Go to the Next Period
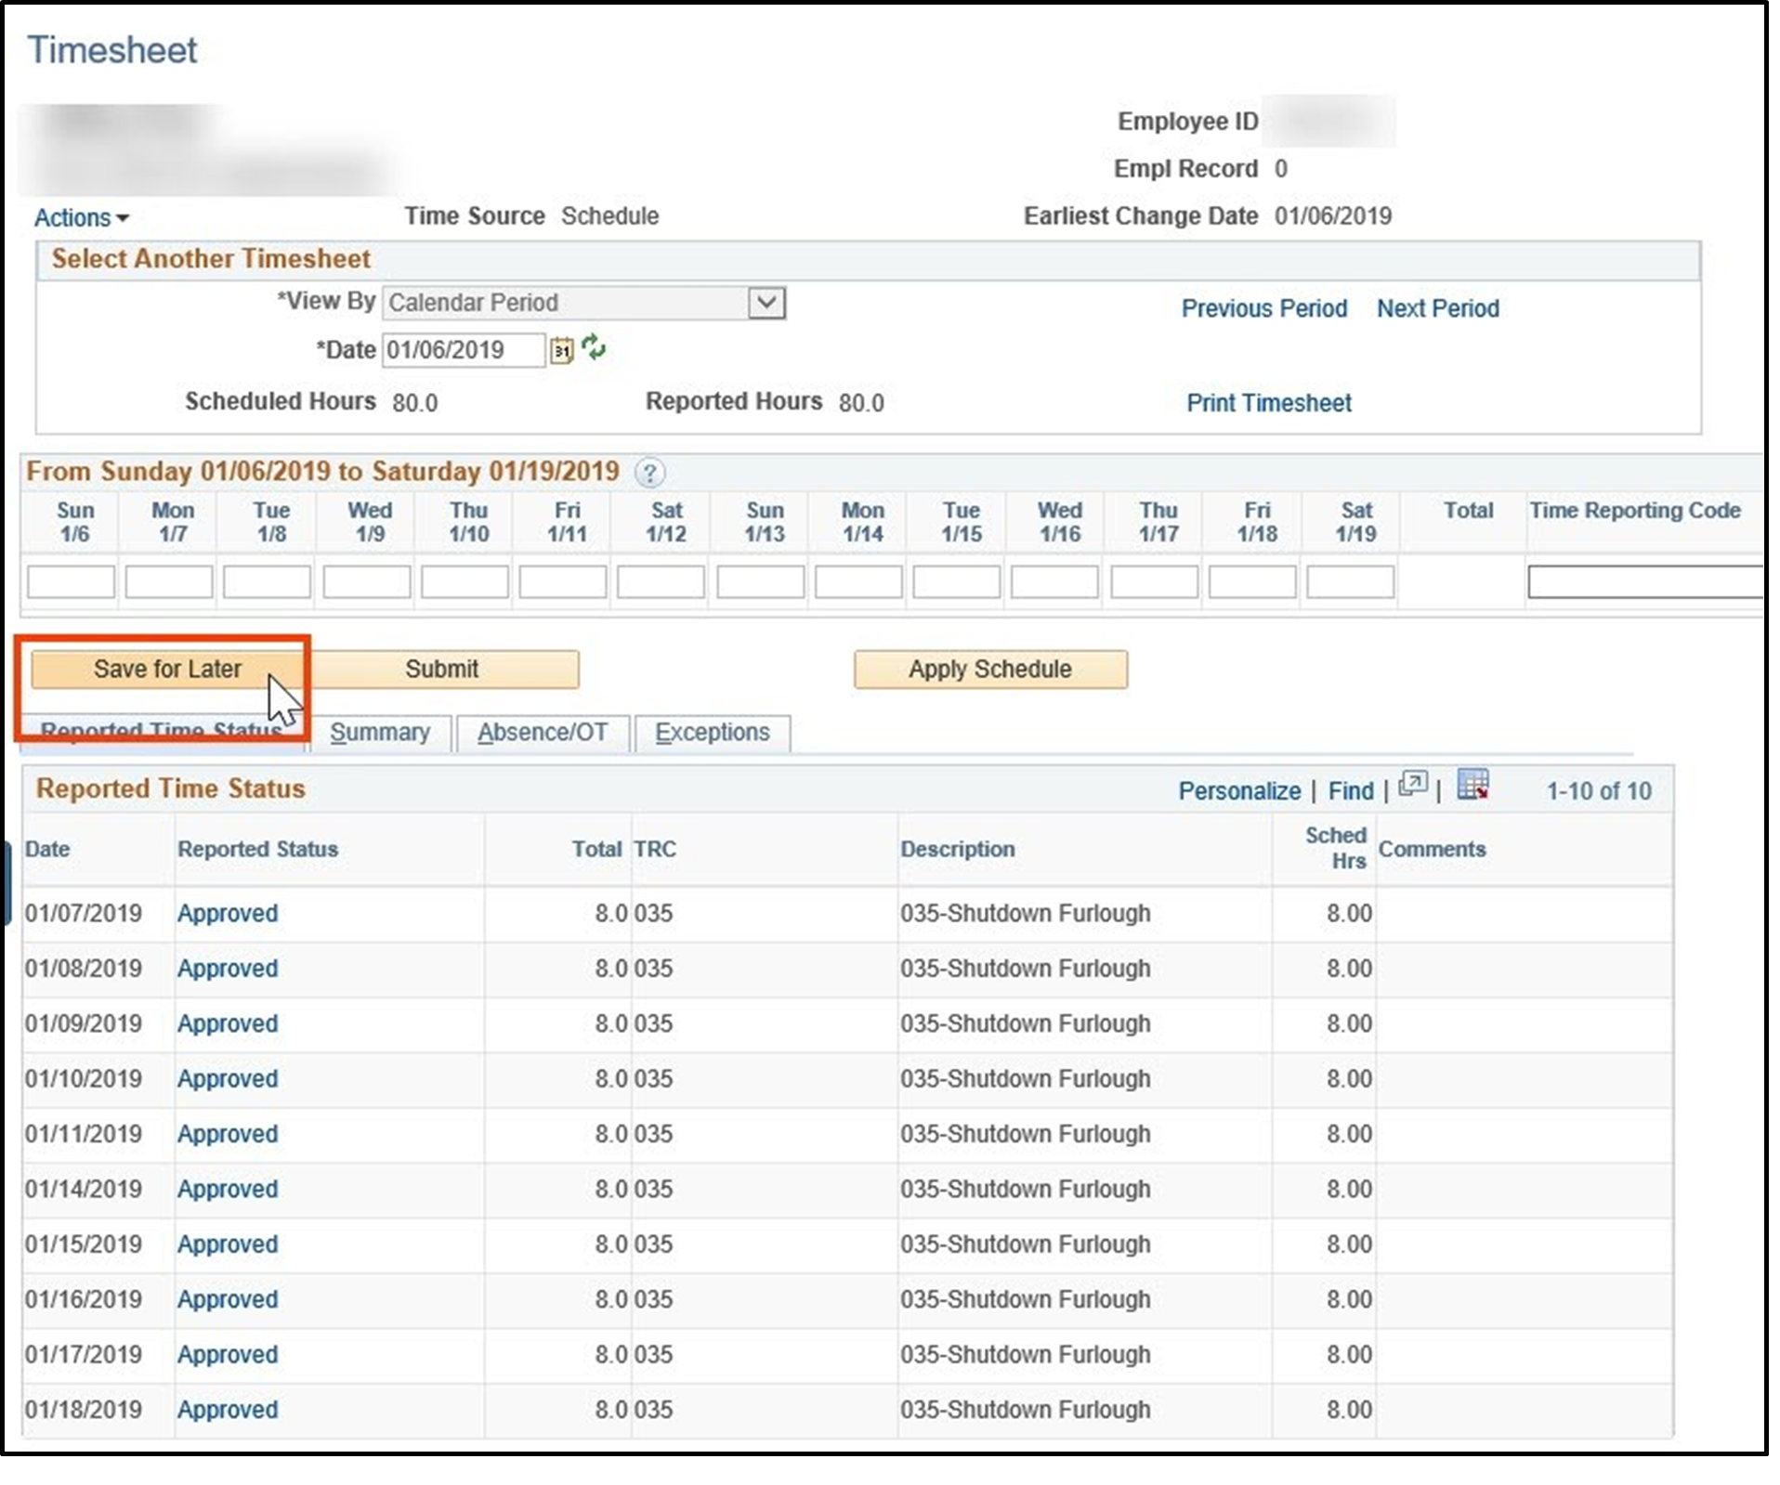Viewport: 1780px width, 1485px height. (x=1437, y=308)
